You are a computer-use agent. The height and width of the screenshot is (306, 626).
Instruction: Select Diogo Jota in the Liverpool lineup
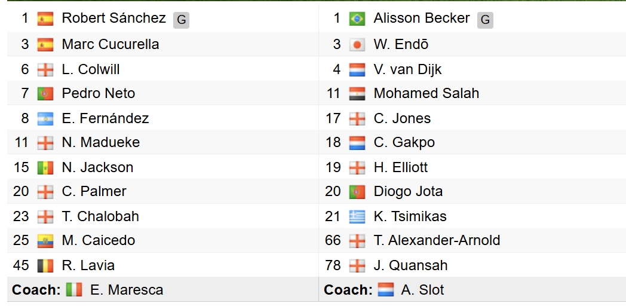coord(408,192)
